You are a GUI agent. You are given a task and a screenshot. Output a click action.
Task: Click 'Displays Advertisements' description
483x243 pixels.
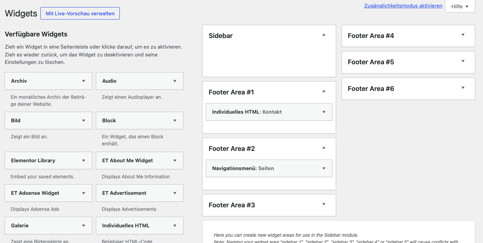pyautogui.click(x=129, y=209)
